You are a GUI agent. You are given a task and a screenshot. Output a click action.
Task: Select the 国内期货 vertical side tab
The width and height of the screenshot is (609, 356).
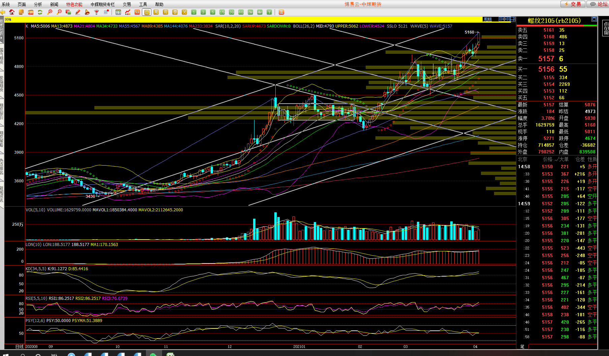click(x=2, y=56)
